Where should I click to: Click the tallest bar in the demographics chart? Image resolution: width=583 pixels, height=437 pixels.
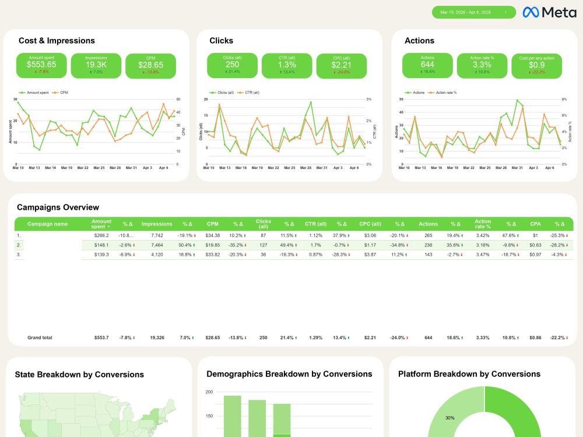pyautogui.click(x=233, y=416)
